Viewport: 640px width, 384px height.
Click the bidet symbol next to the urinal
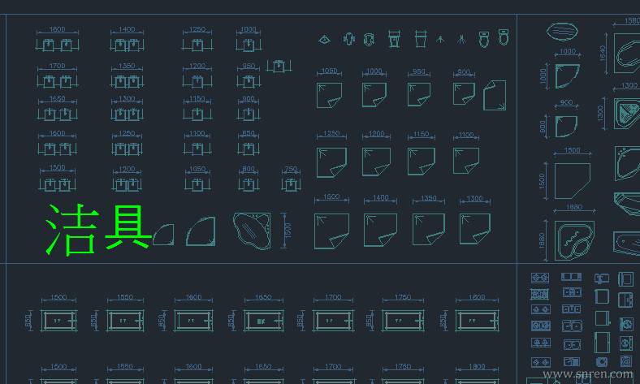(x=369, y=40)
